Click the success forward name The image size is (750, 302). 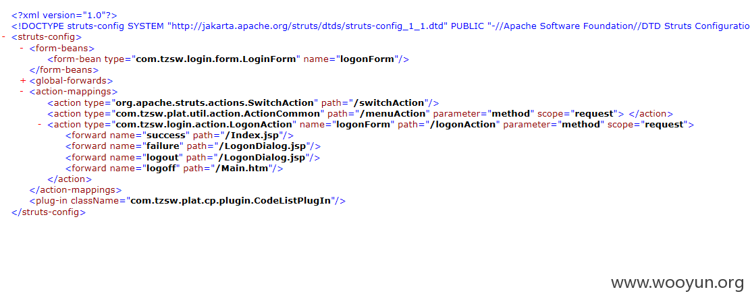tap(165, 135)
